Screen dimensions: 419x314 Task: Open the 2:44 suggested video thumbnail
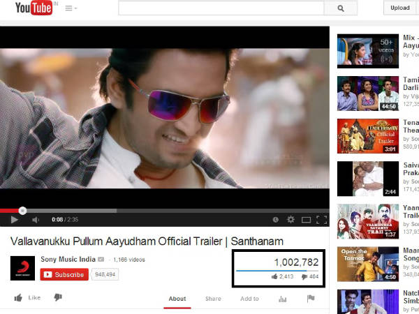pyautogui.click(x=368, y=179)
